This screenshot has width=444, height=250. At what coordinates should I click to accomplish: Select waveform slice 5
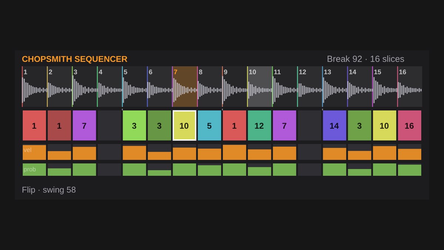(x=135, y=87)
